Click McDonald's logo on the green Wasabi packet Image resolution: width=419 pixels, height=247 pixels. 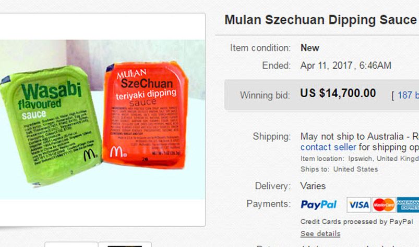tap(90, 155)
